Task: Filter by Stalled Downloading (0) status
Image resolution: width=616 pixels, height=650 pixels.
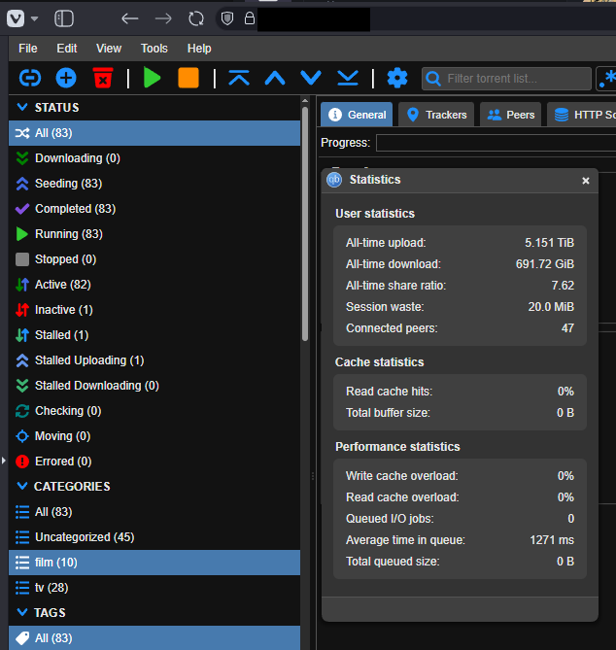Action: 154,386
